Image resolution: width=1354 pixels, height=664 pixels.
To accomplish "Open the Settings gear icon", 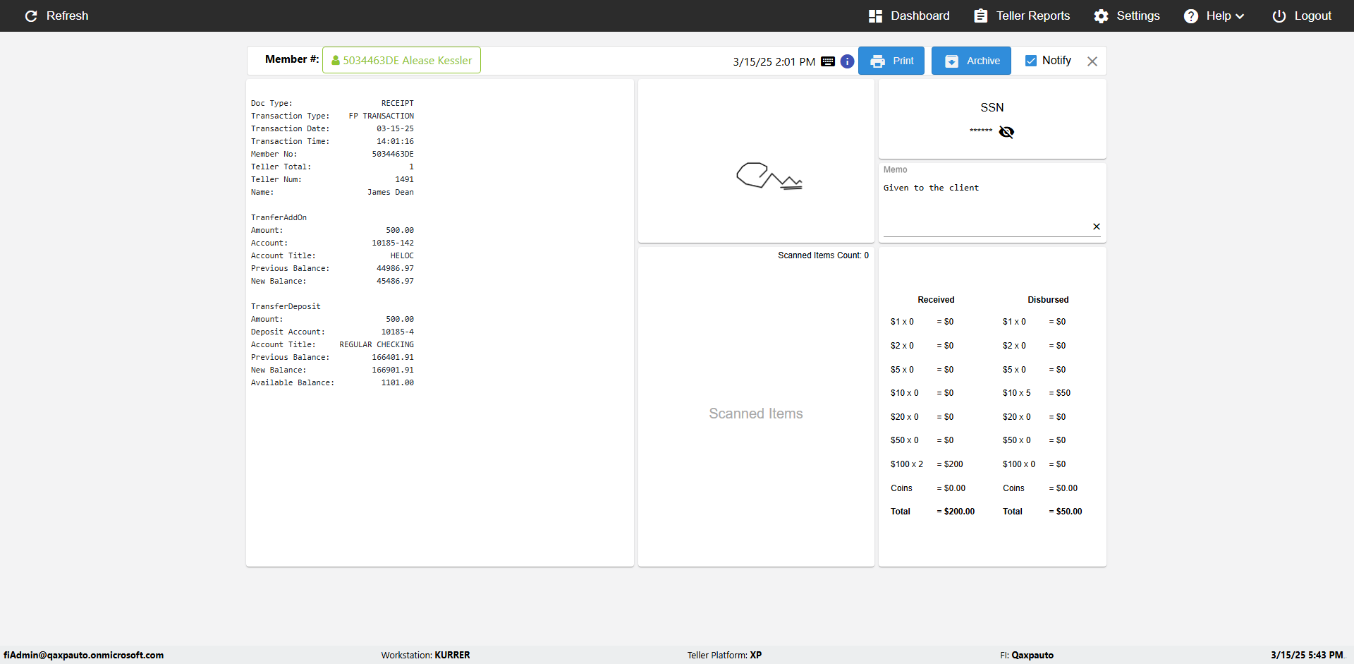I will click(x=1101, y=16).
